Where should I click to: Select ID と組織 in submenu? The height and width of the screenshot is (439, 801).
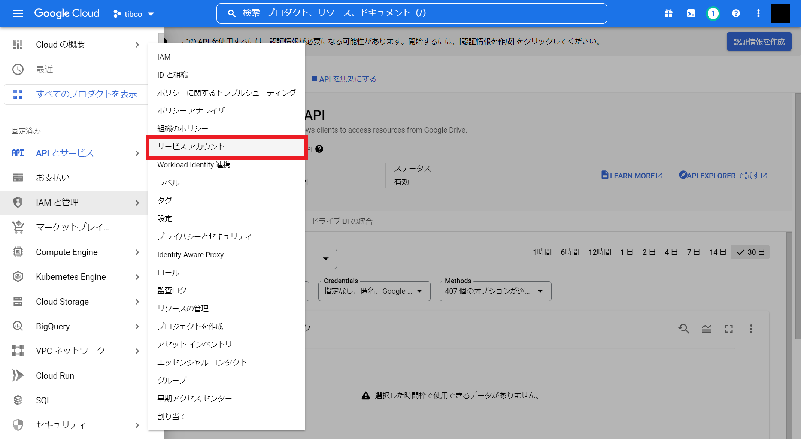coord(227,75)
